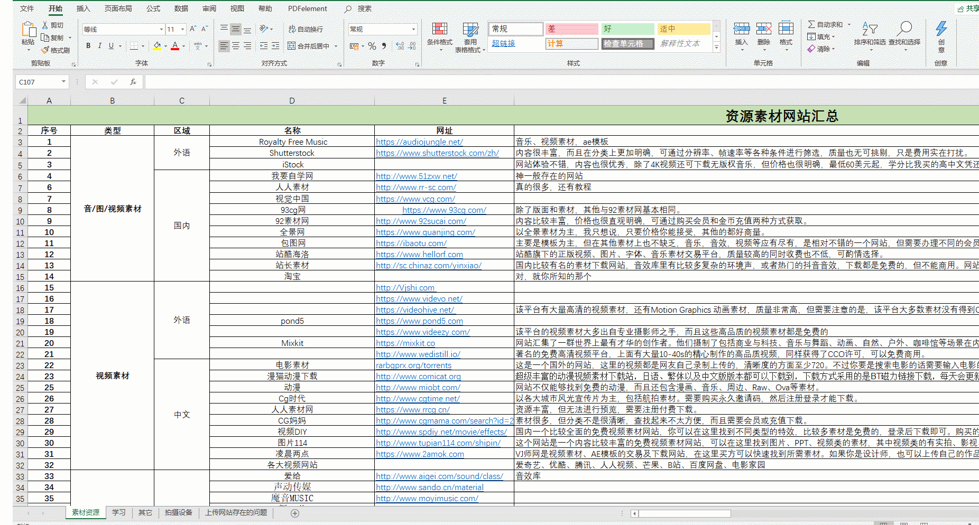The image size is (979, 525).
Task: Apply the red font color
Action: [175, 46]
